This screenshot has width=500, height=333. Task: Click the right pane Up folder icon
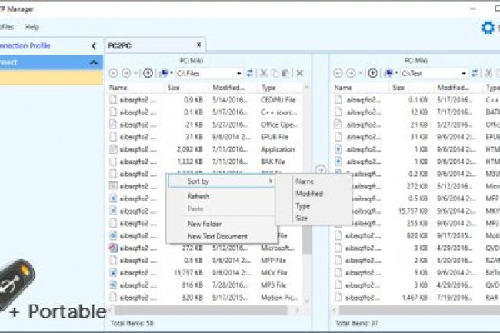[373, 73]
